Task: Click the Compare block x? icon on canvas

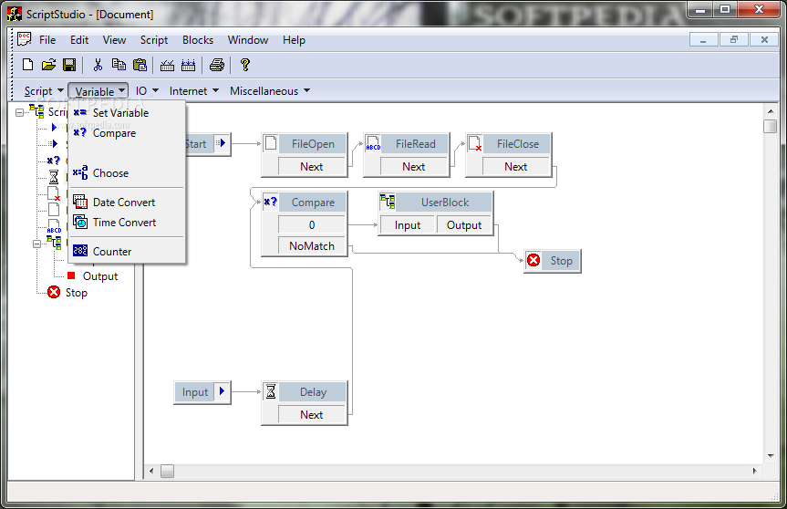Action: [271, 202]
